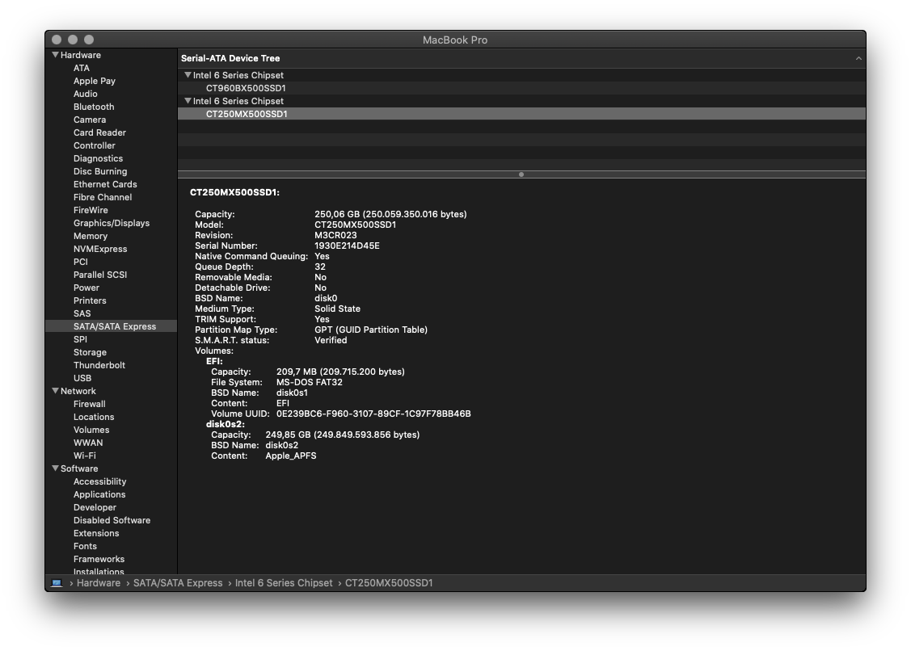Select Disc Burning in the sidebar
The height and width of the screenshot is (651, 911).
[x=100, y=171]
